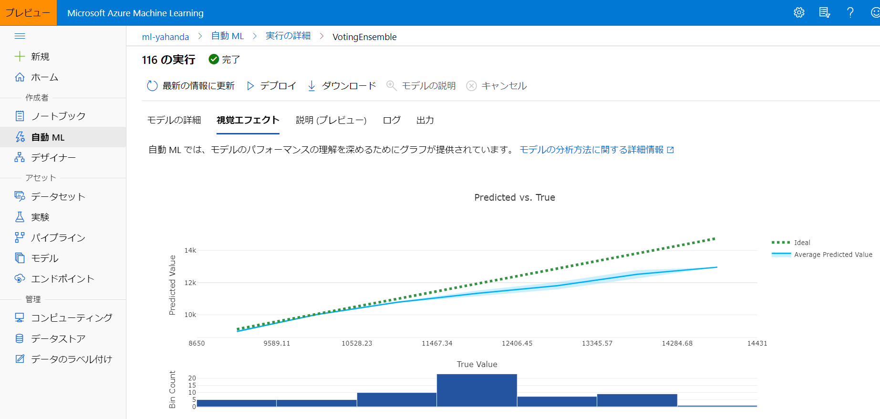Toggle Average Predicted Value legend entry

click(x=822, y=255)
